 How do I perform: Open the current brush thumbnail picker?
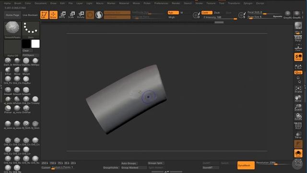point(12,30)
